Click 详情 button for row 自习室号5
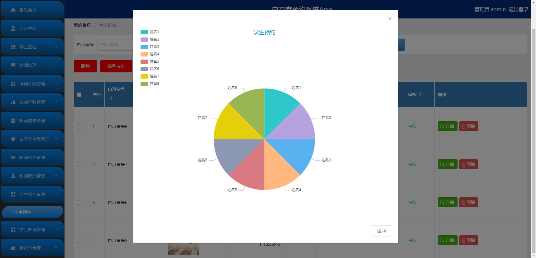This screenshot has height=258, width=536. tap(448, 240)
